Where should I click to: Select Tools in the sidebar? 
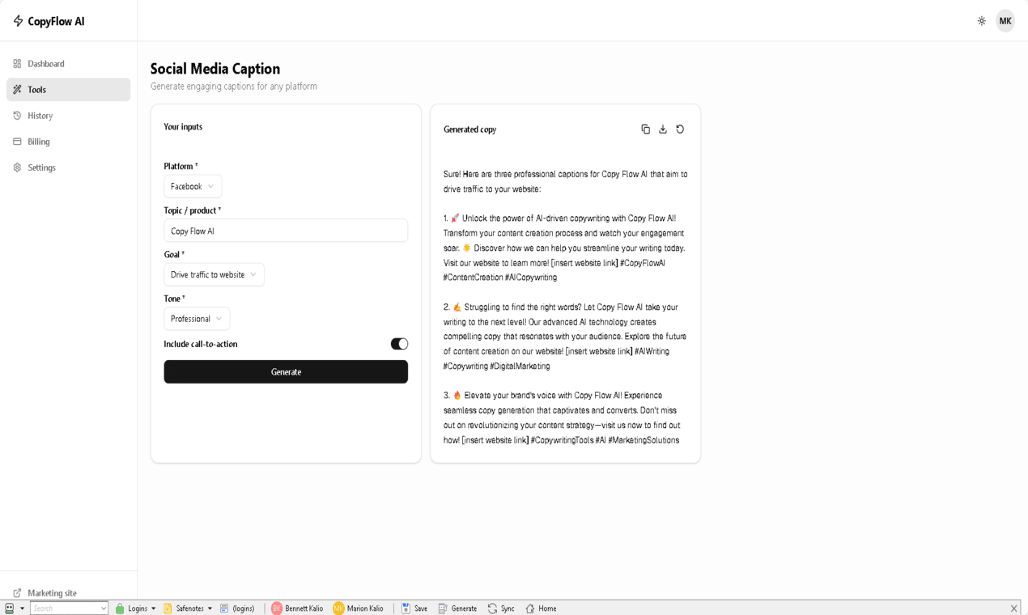click(x=36, y=90)
